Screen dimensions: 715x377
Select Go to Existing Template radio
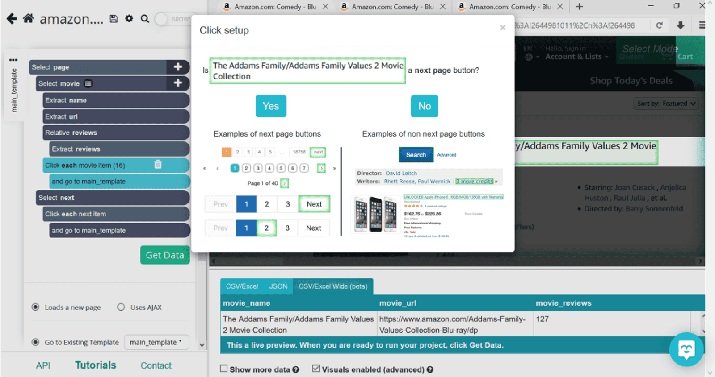tap(35, 342)
